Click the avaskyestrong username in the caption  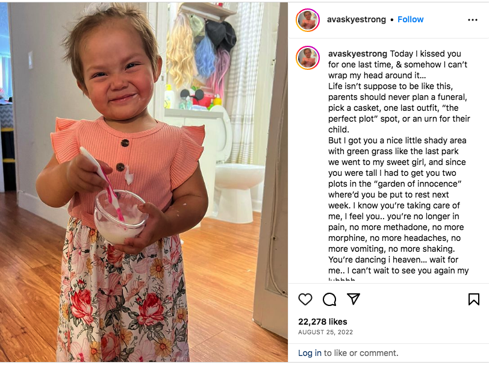[357, 54]
